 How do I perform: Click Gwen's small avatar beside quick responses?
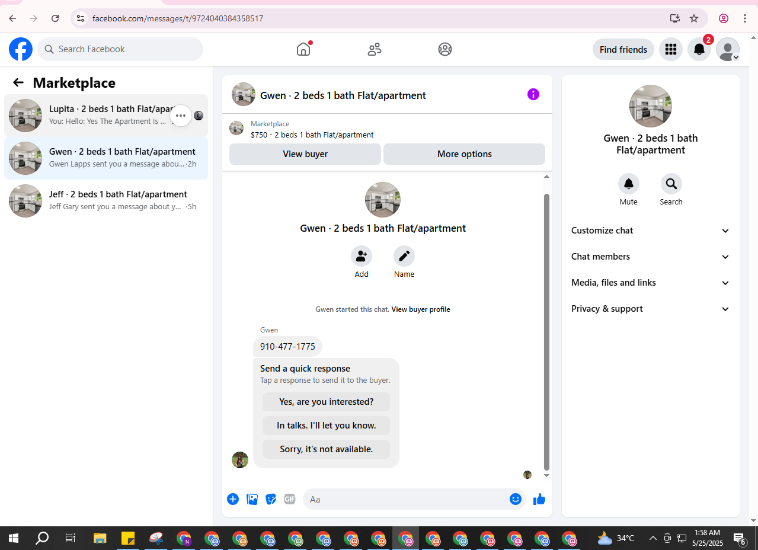pos(240,460)
